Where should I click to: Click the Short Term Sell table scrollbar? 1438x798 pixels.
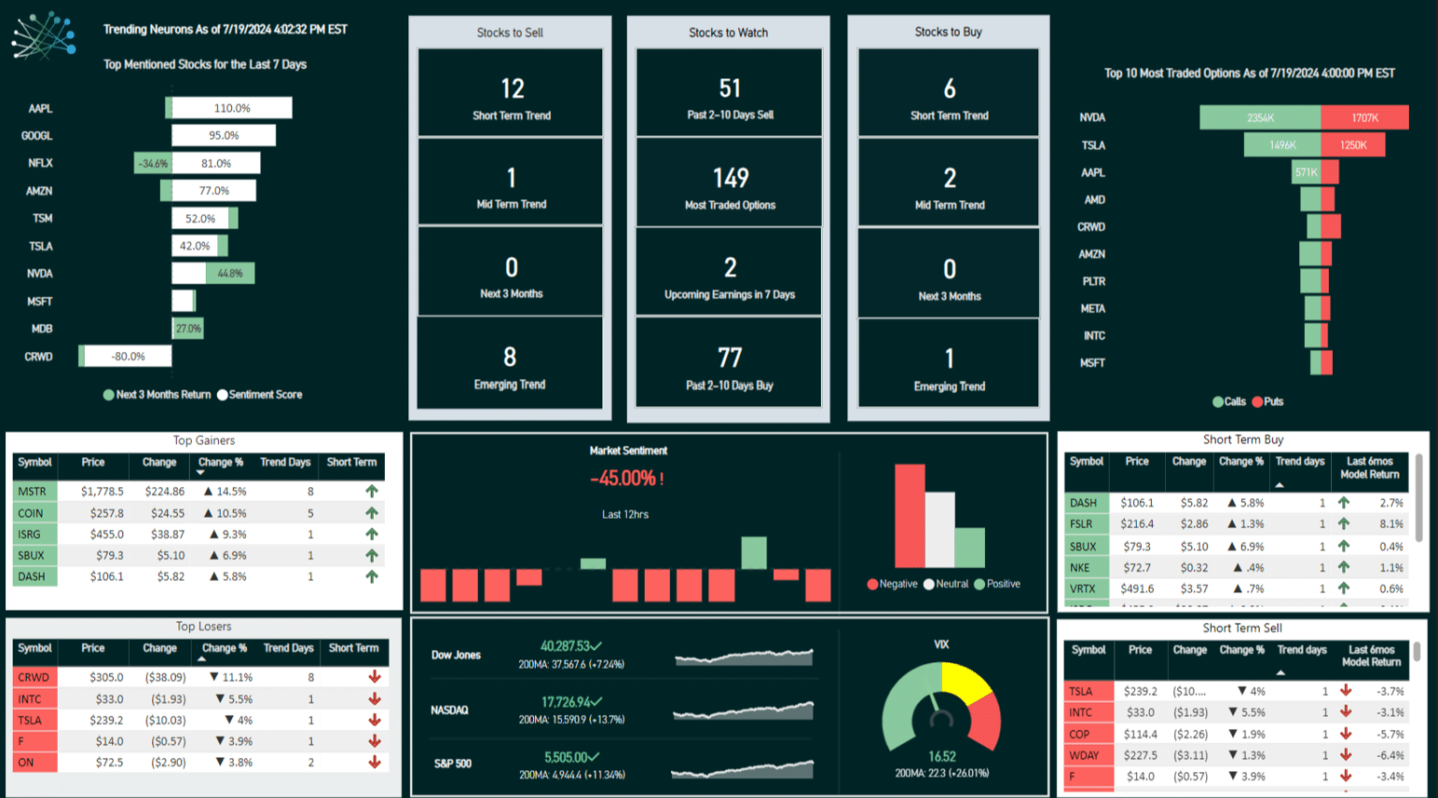pyautogui.click(x=1417, y=652)
